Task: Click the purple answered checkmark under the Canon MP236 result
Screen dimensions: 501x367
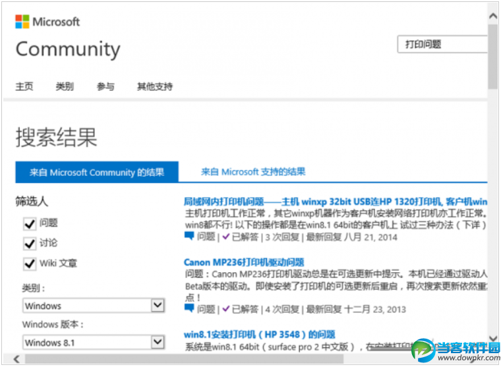Action: [226, 309]
